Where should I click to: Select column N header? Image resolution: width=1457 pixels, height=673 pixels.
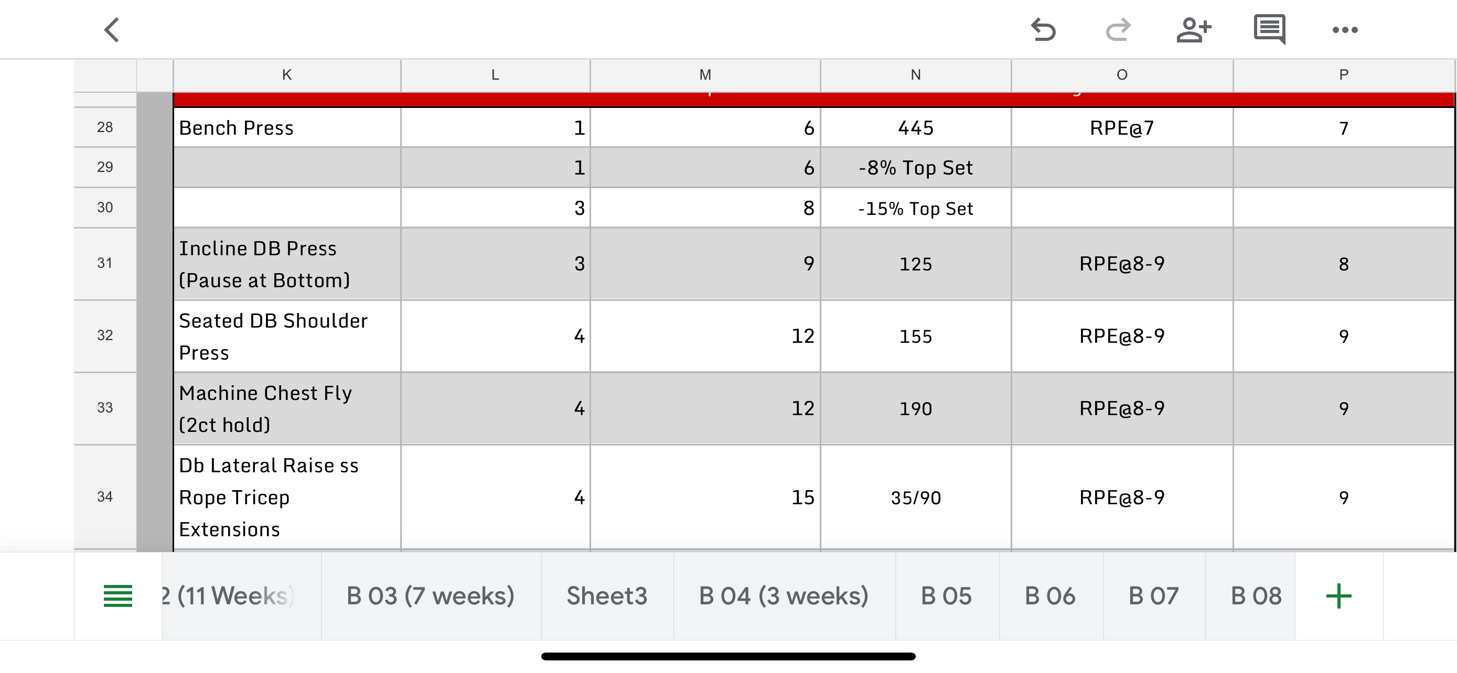pyautogui.click(x=915, y=75)
